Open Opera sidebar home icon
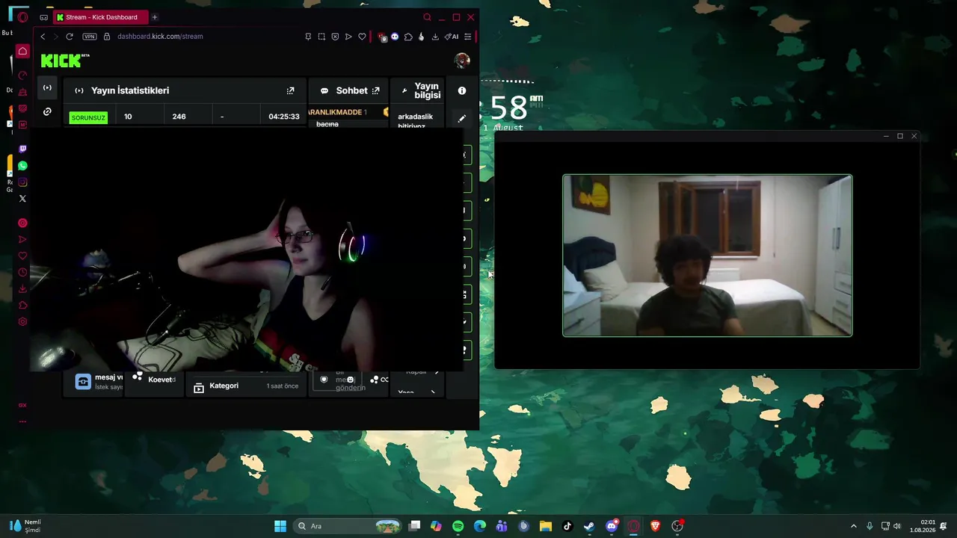The height and width of the screenshot is (538, 957). coord(22,52)
